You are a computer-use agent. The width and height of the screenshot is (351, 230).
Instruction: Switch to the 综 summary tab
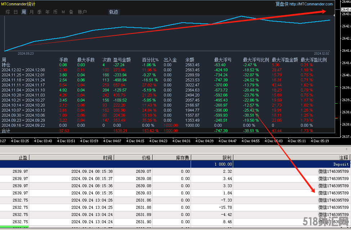click(8, 12)
